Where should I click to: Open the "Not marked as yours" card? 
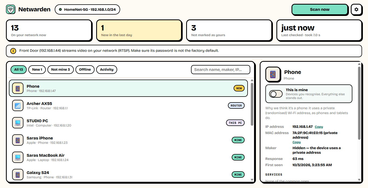[229, 30]
